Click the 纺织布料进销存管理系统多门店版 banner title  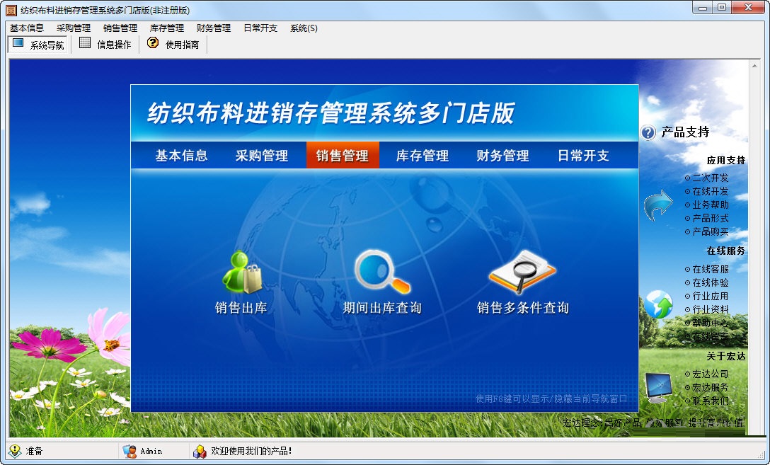(331, 113)
